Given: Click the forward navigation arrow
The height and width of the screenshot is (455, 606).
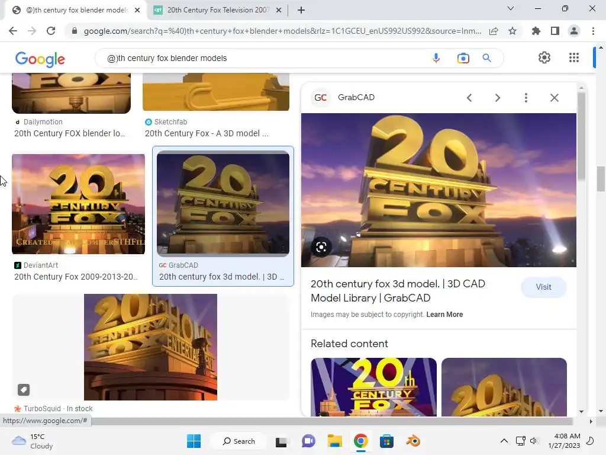Looking at the screenshot, I should 32,31.
